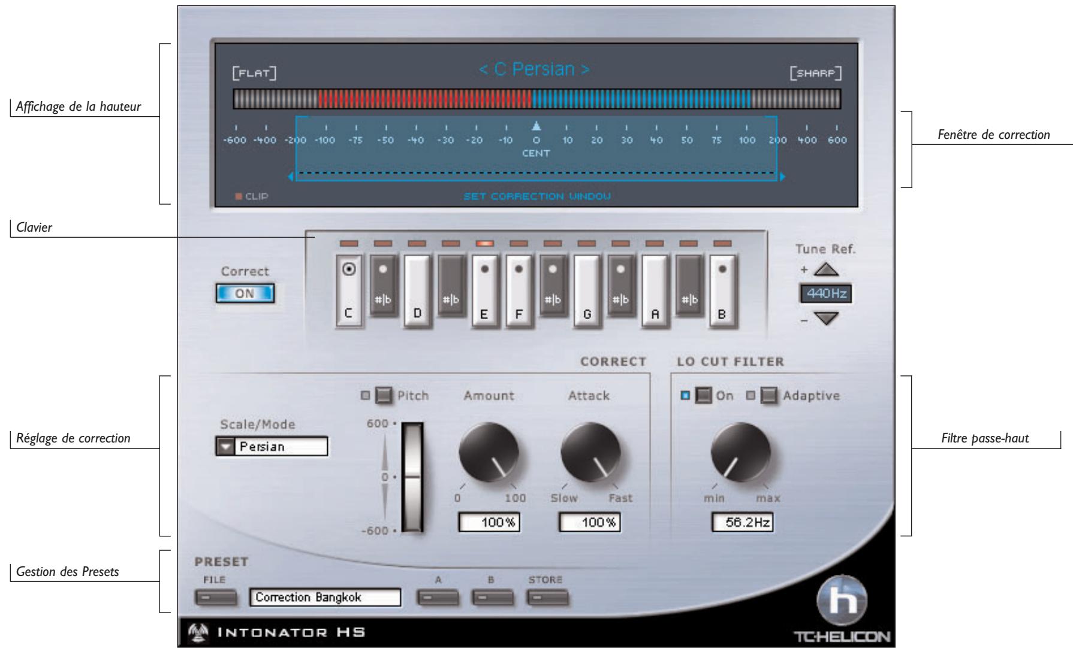Viewport: 1073px width, 649px height.
Task: Open the preset FILE button
Action: pyautogui.click(x=216, y=598)
